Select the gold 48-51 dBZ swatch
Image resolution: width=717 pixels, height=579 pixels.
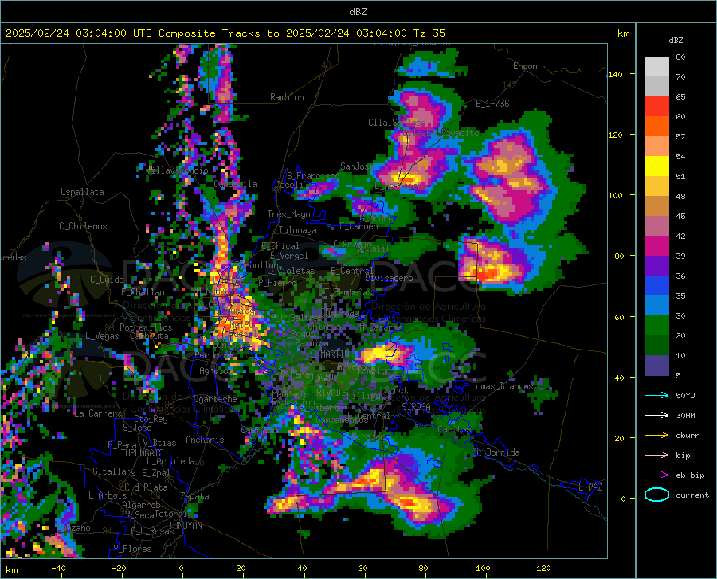[656, 186]
